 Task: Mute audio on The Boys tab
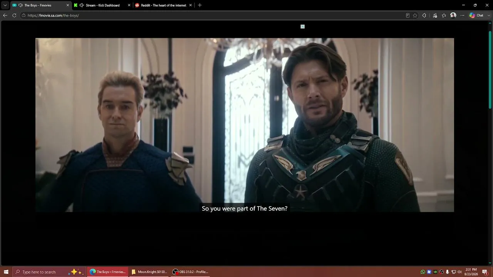tap(20, 5)
